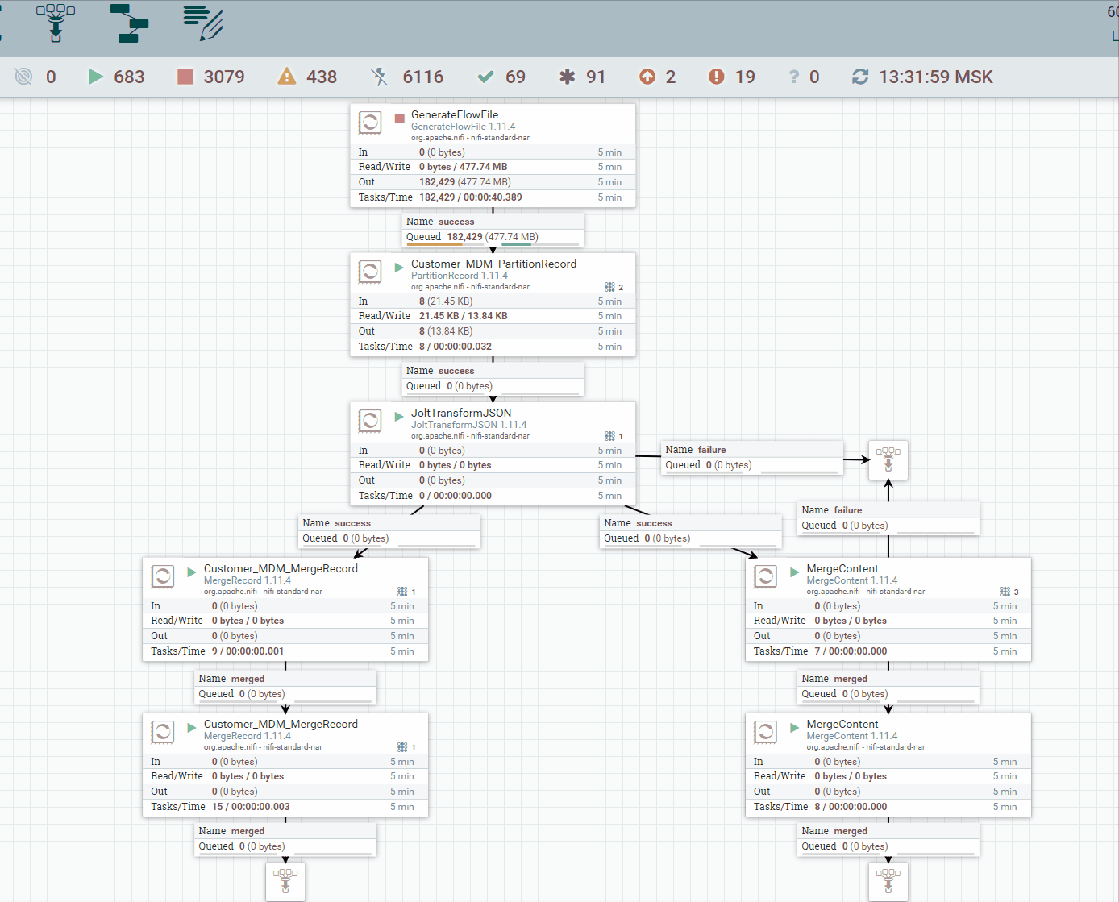Click the red stopped indicator on GenerateFlowFile

click(399, 118)
